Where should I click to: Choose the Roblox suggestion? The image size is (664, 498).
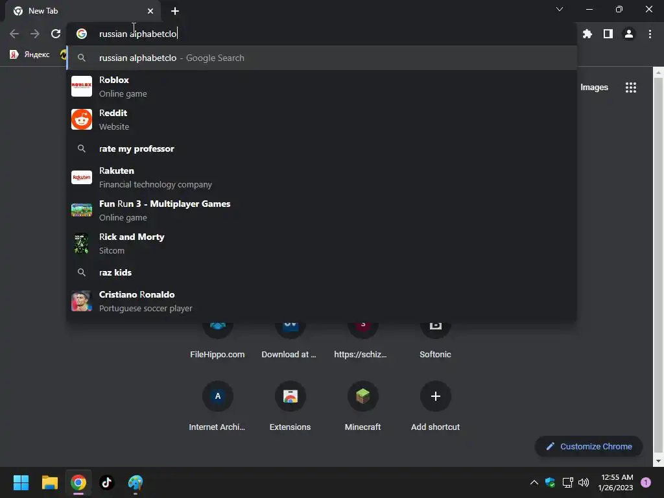tap(322, 86)
